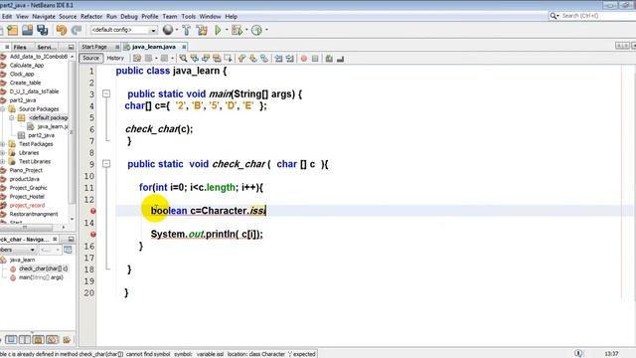Screen dimensions: 636x358
Task: Start macro recording red circle
Action: point(304,59)
